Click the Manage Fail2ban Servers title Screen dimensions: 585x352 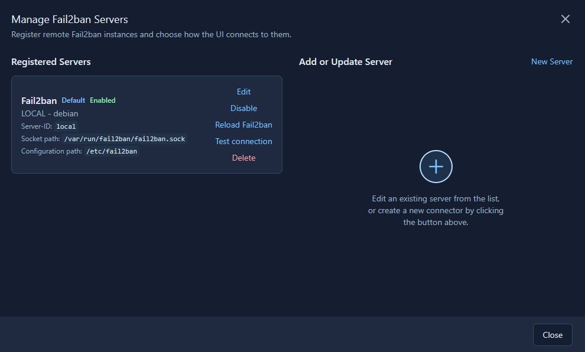pos(70,19)
